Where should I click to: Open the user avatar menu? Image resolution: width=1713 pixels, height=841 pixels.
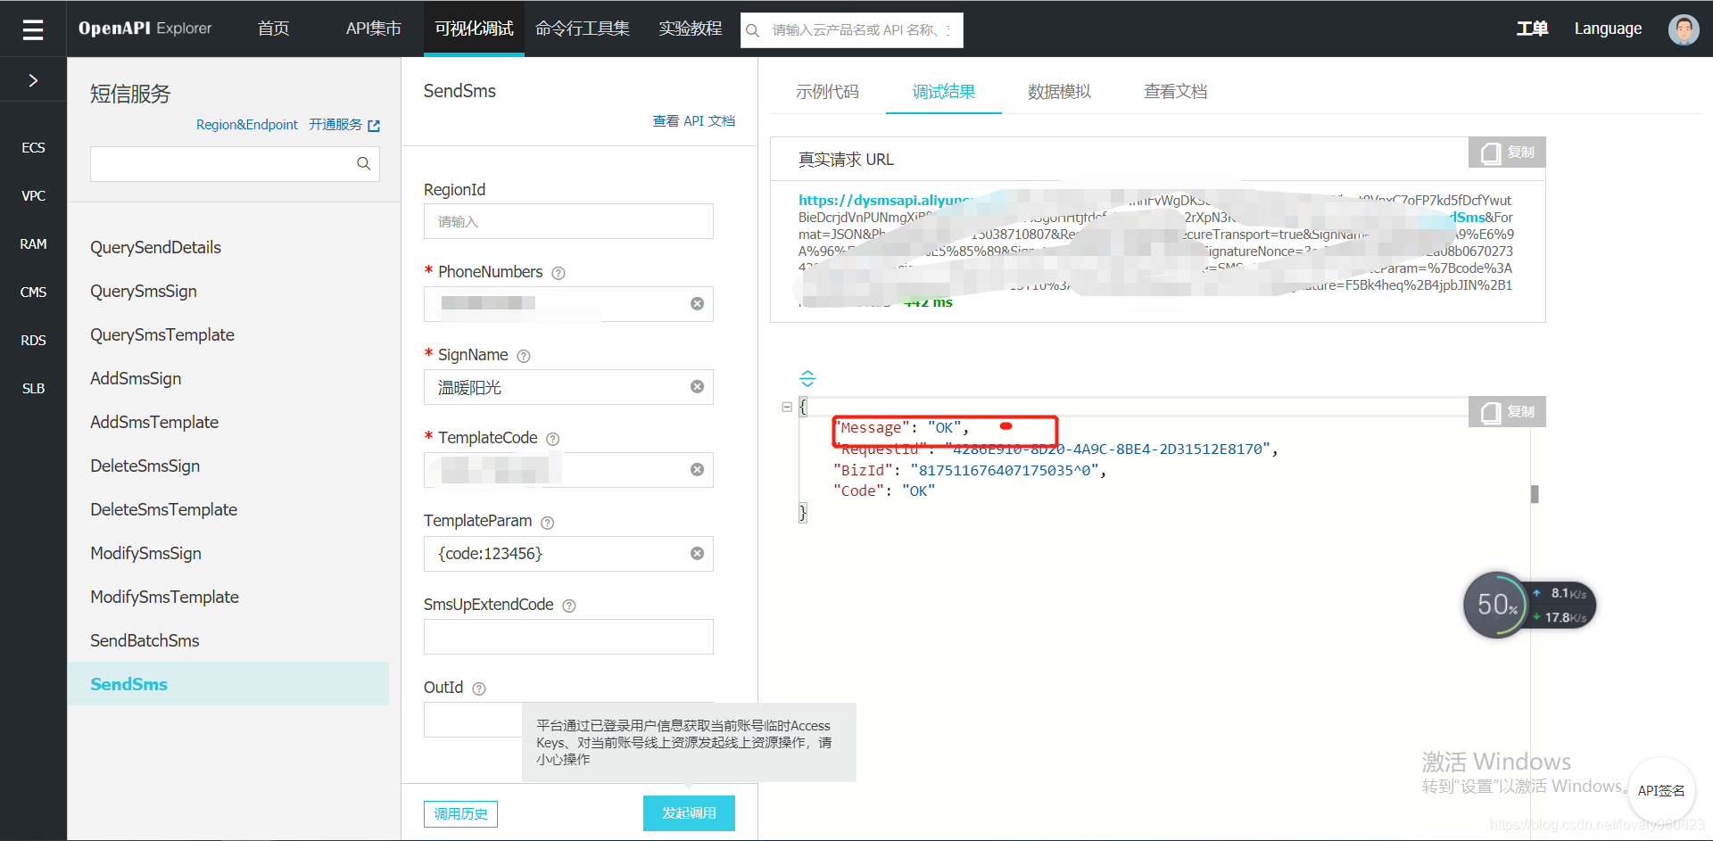coord(1684,29)
